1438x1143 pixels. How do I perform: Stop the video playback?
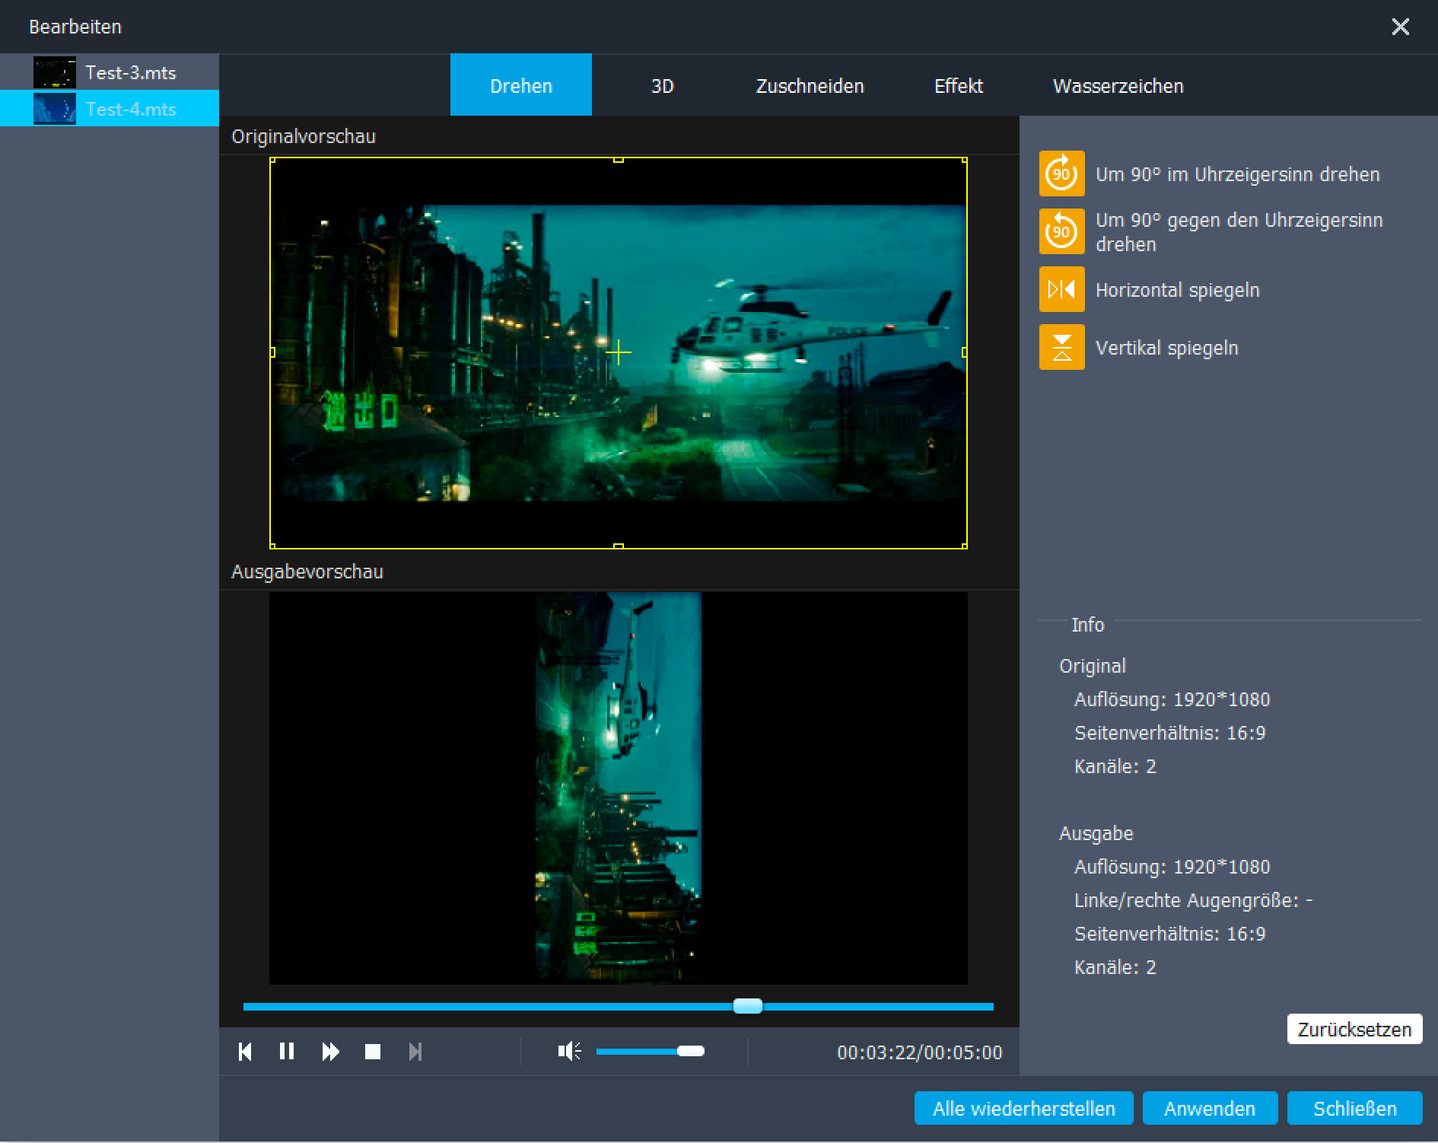[373, 1052]
